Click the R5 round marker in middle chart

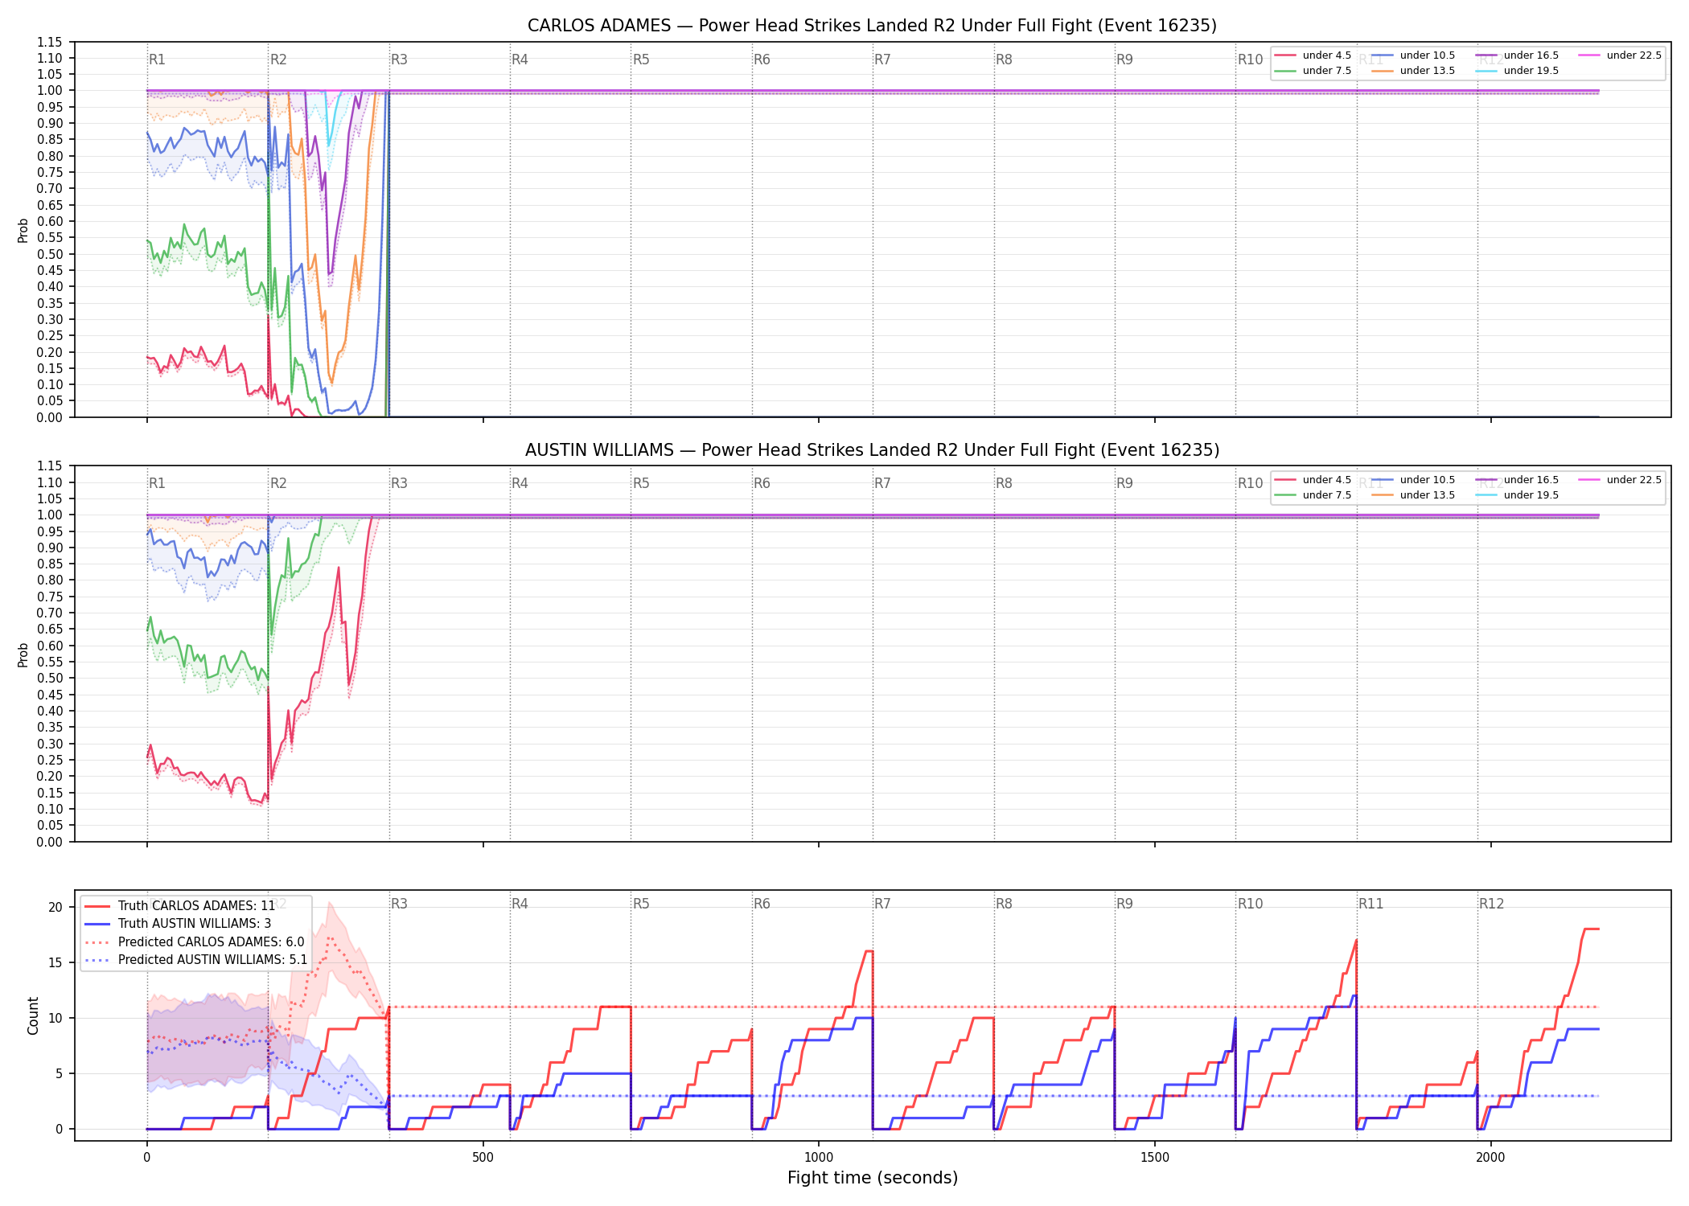tap(641, 483)
